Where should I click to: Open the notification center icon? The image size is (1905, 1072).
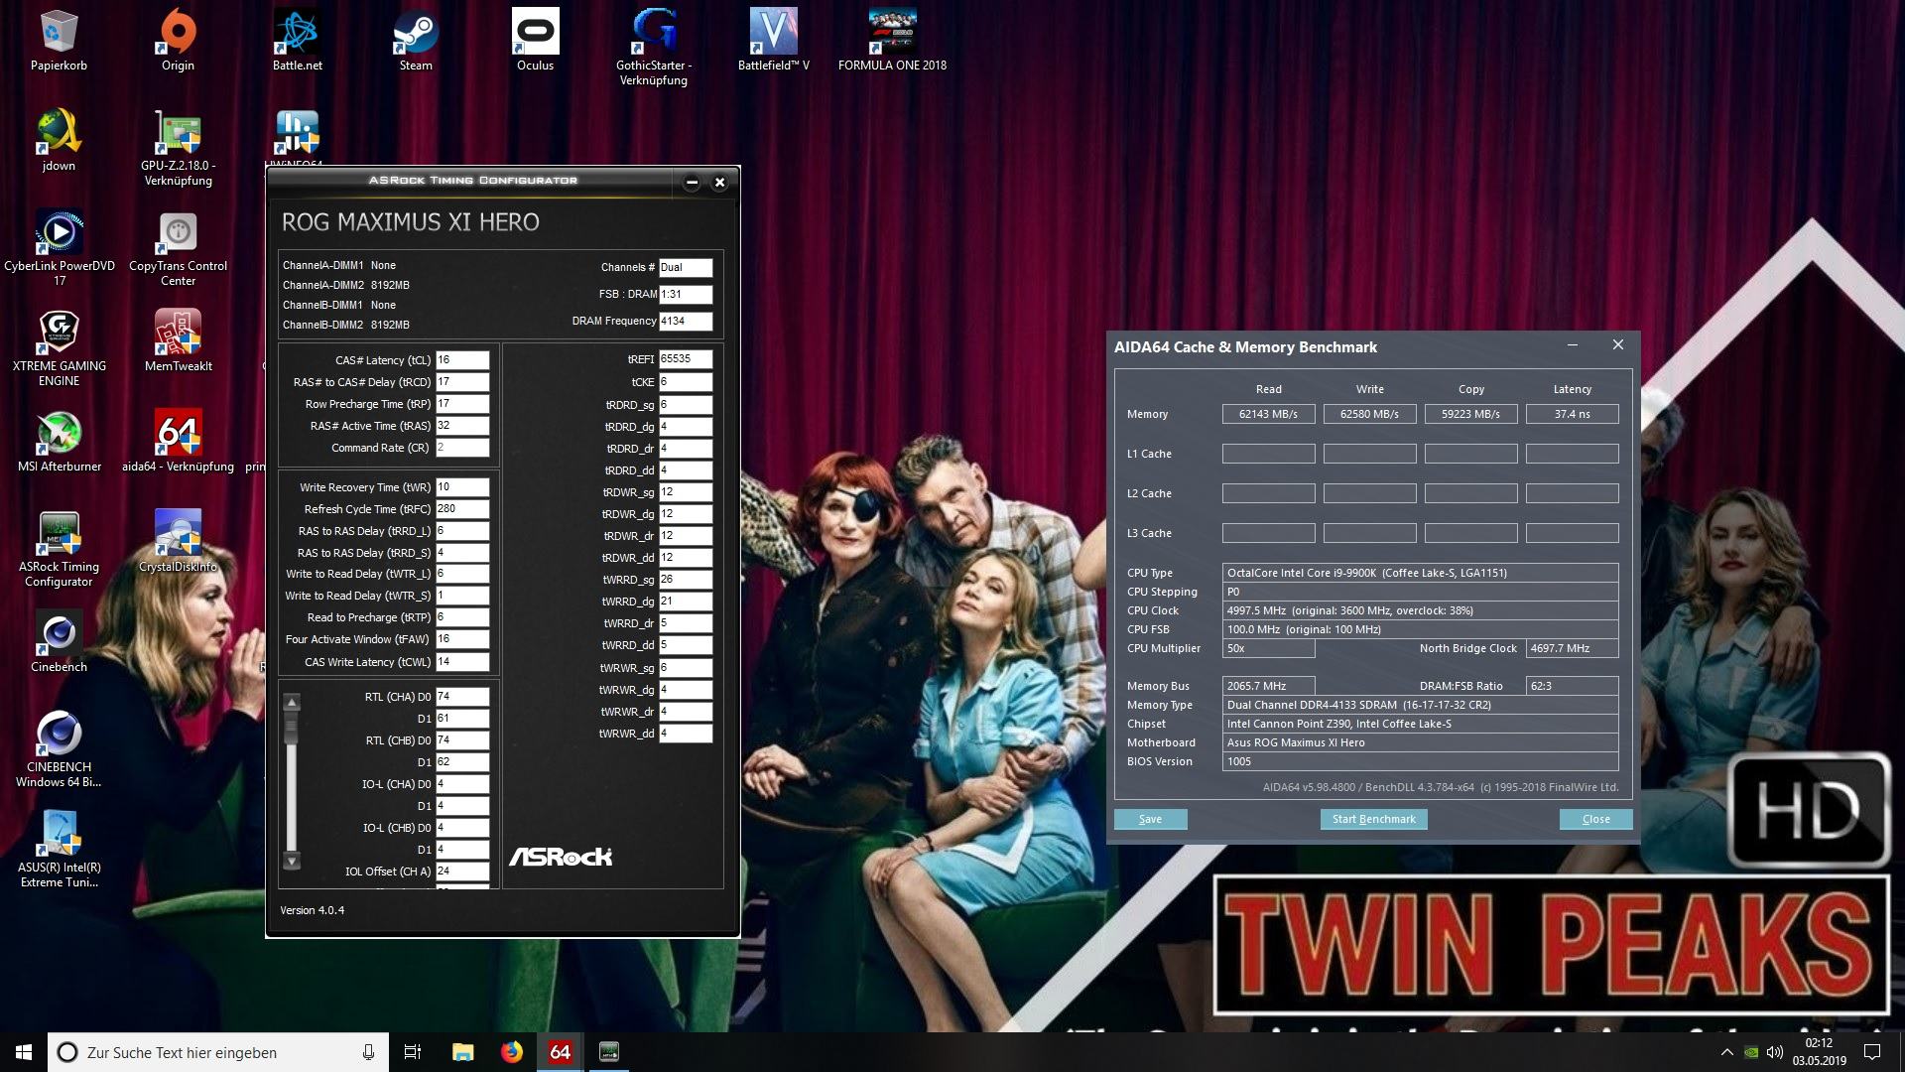1872,1052
